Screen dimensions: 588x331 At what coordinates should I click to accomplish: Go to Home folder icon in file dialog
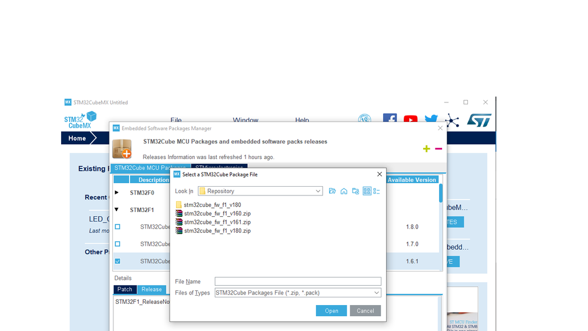point(344,191)
